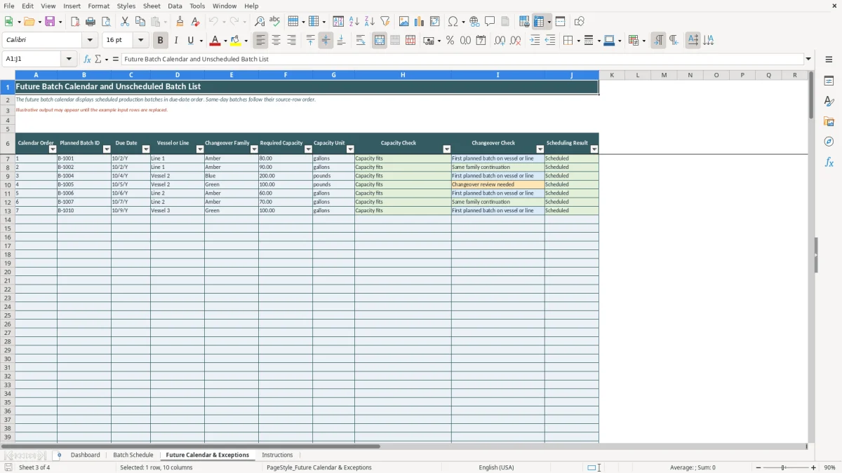Screen dimensions: 842x473
Task: Open the Font Size dropdown
Action: click(141, 41)
